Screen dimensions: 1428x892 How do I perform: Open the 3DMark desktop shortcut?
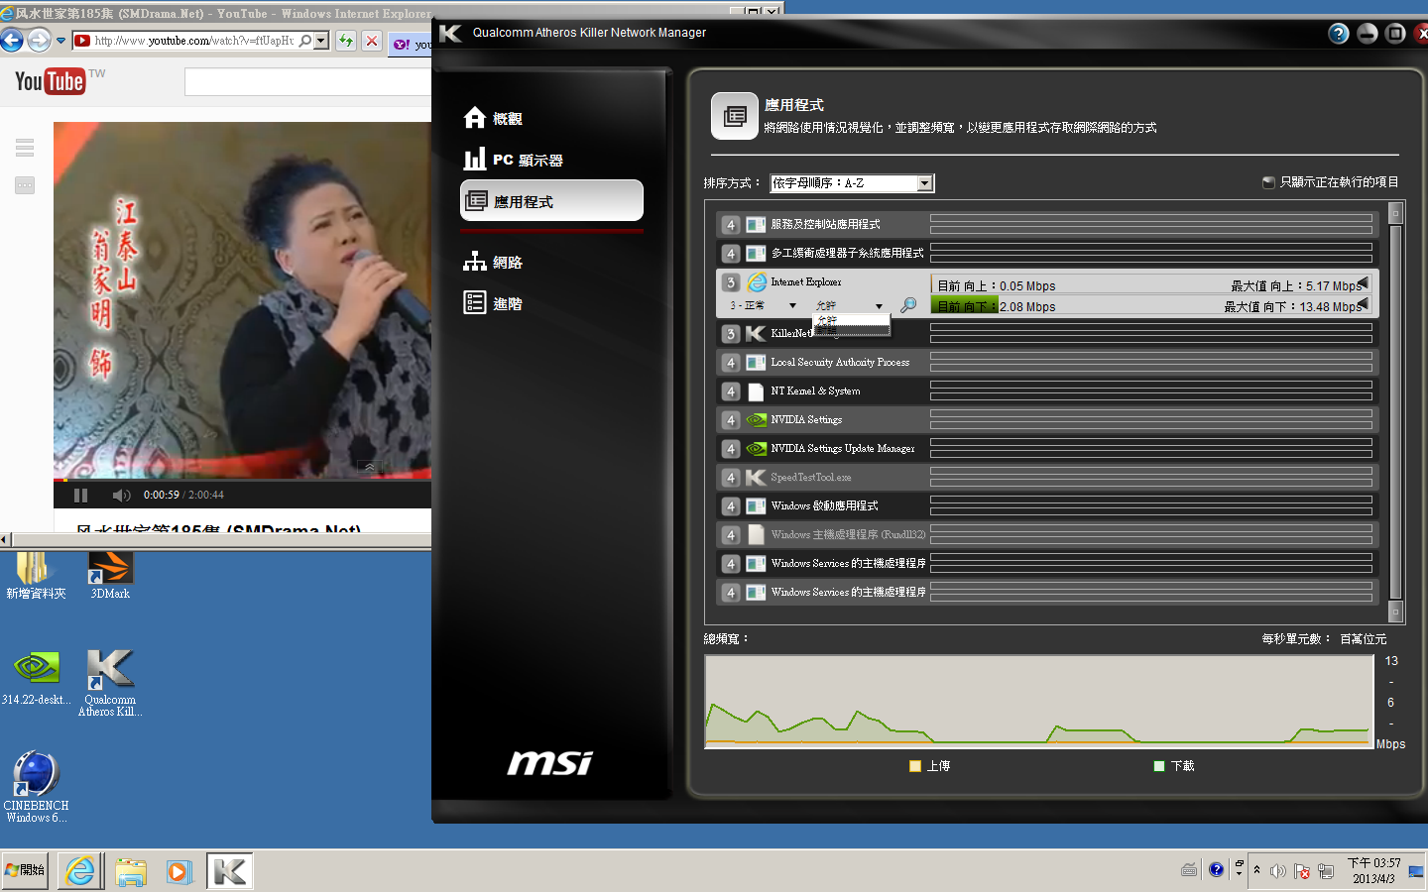point(110,576)
